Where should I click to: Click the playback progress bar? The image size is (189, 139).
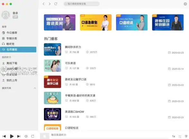tap(110, 138)
